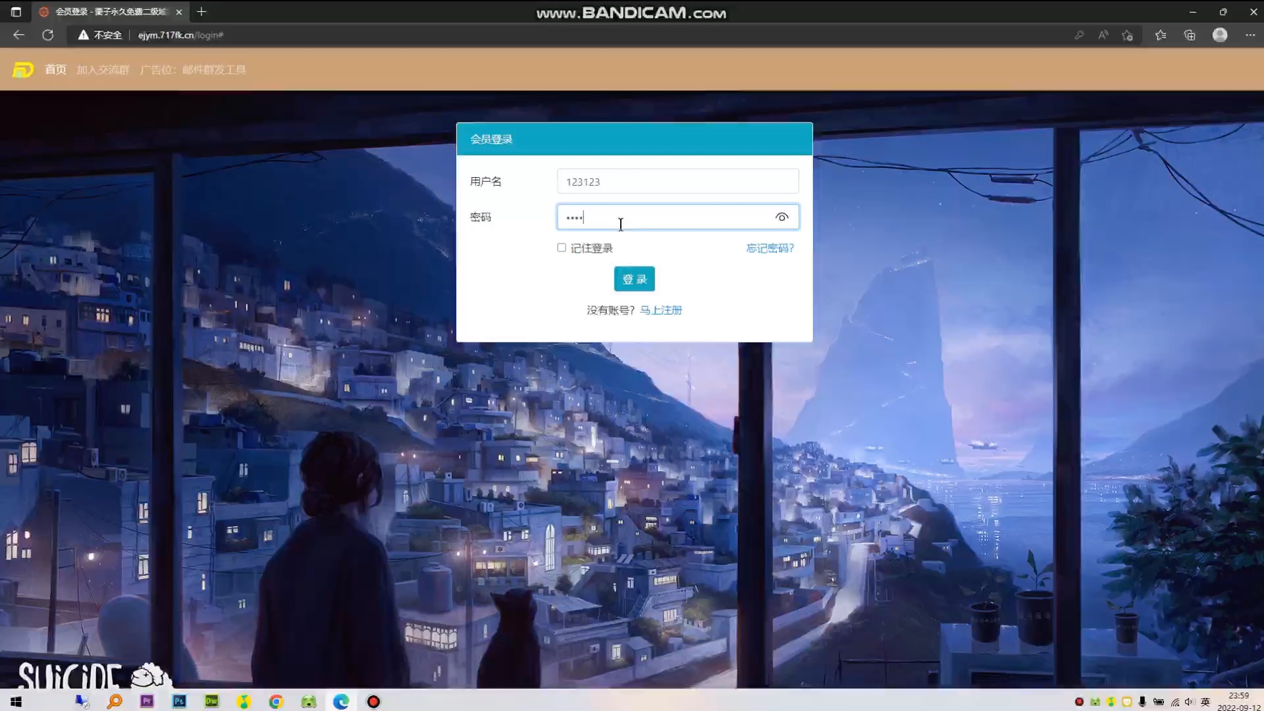Open the volume control tray icon
This screenshot has height=711, width=1264.
click(x=1189, y=702)
